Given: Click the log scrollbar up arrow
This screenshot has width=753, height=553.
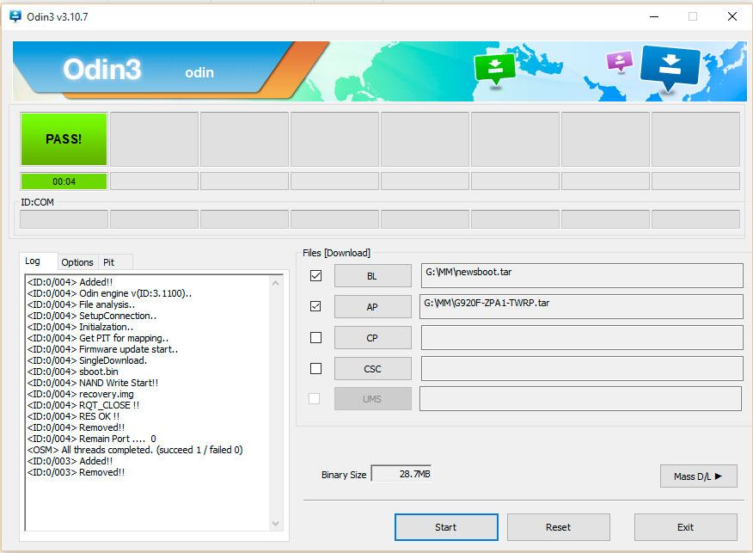Looking at the screenshot, I should coord(275,283).
